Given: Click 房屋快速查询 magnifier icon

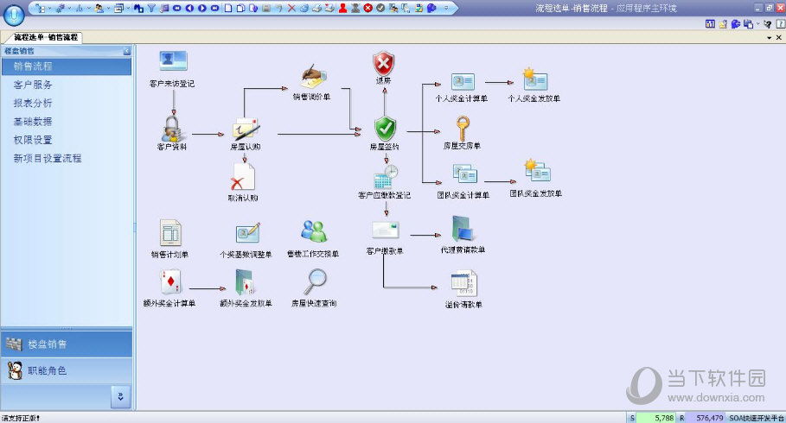Looking at the screenshot, I should pyautogui.click(x=315, y=282).
